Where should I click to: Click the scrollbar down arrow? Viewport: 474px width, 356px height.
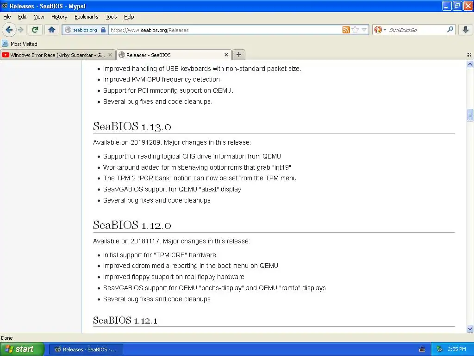[x=470, y=329]
